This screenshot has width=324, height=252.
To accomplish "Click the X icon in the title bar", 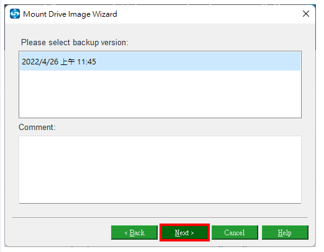I will click(306, 14).
